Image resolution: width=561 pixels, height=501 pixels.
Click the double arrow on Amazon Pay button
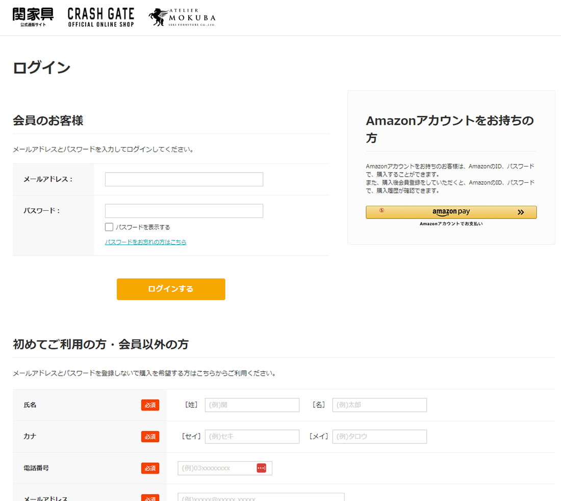point(520,212)
